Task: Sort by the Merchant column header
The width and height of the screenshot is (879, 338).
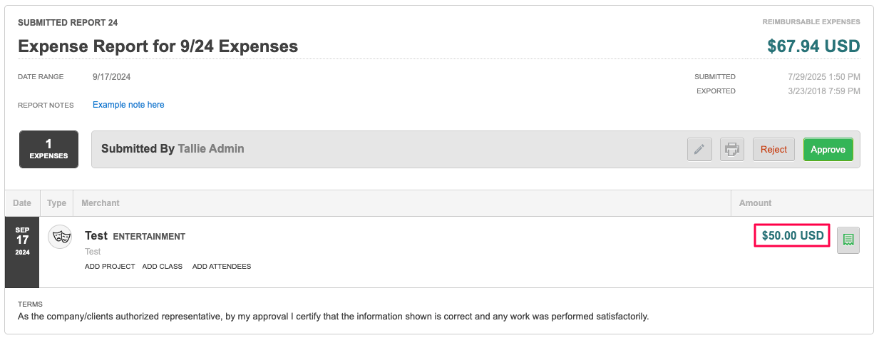Action: point(101,203)
